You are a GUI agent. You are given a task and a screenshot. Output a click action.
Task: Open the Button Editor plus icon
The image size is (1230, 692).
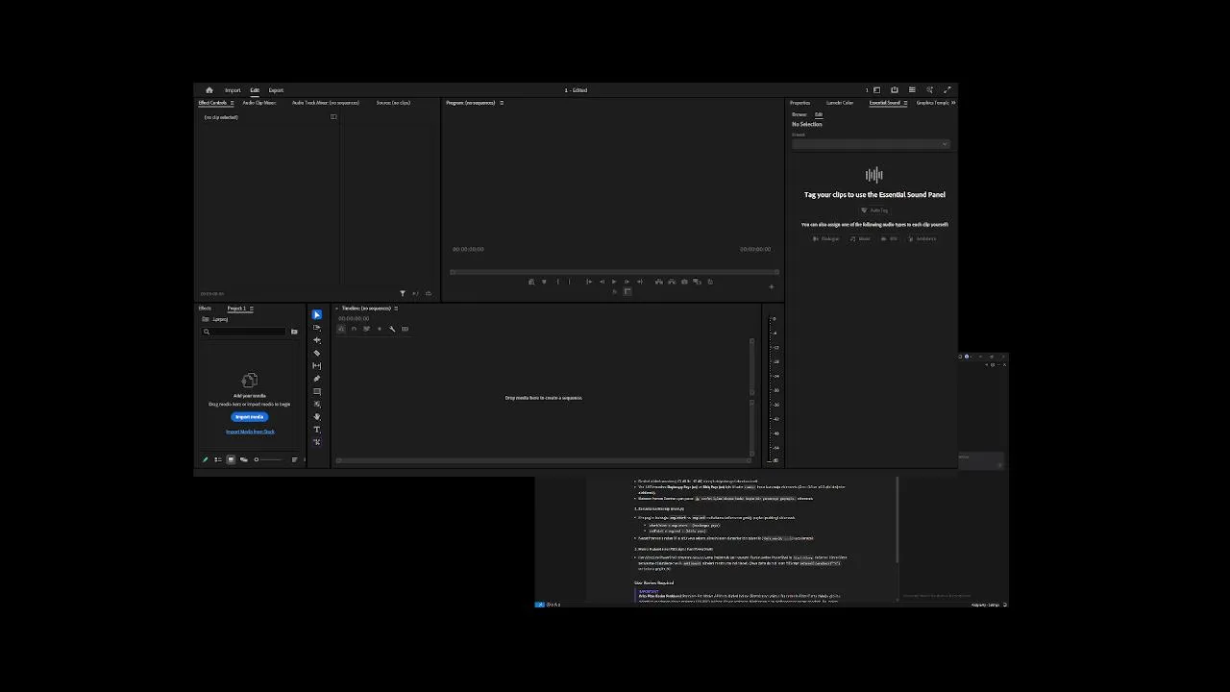tap(771, 287)
